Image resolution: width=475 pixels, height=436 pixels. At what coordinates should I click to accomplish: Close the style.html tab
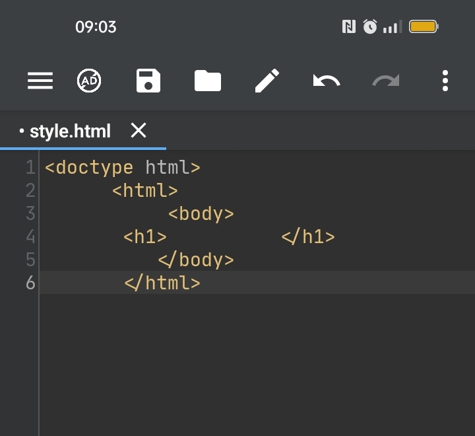coord(139,130)
